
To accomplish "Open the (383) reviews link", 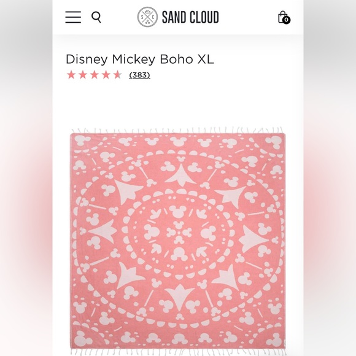I will 139,75.
